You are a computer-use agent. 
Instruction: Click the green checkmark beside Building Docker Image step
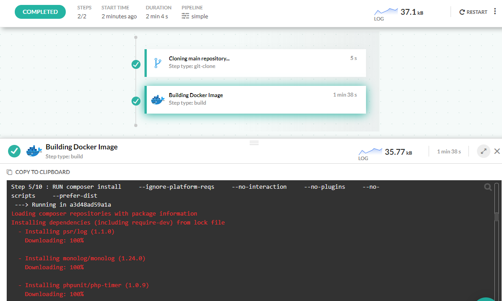coord(136,101)
